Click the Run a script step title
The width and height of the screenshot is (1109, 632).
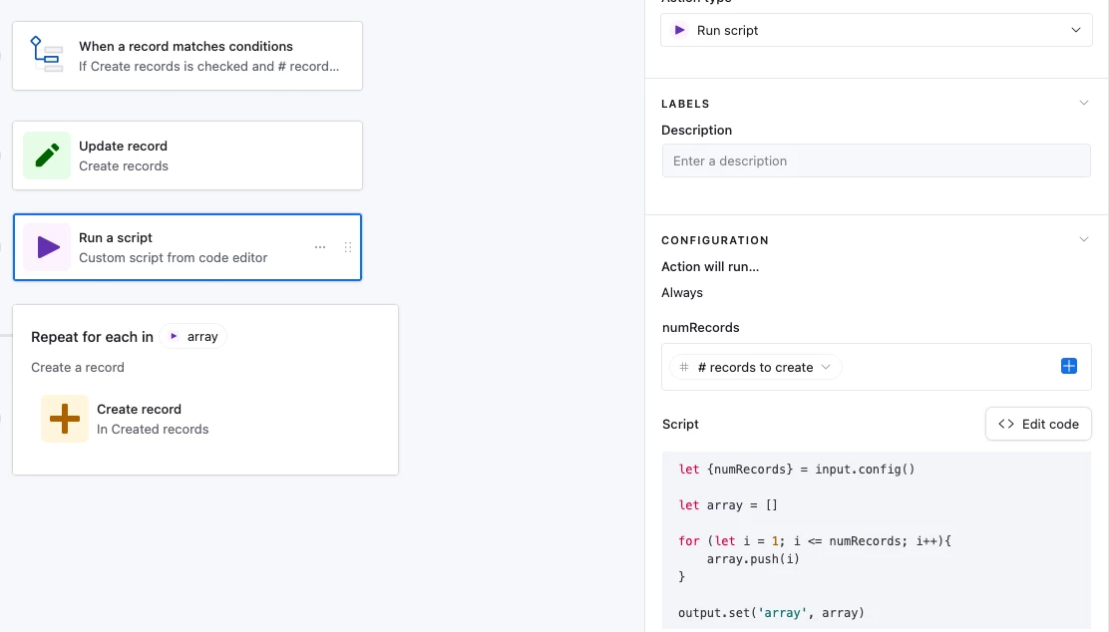pos(116,238)
